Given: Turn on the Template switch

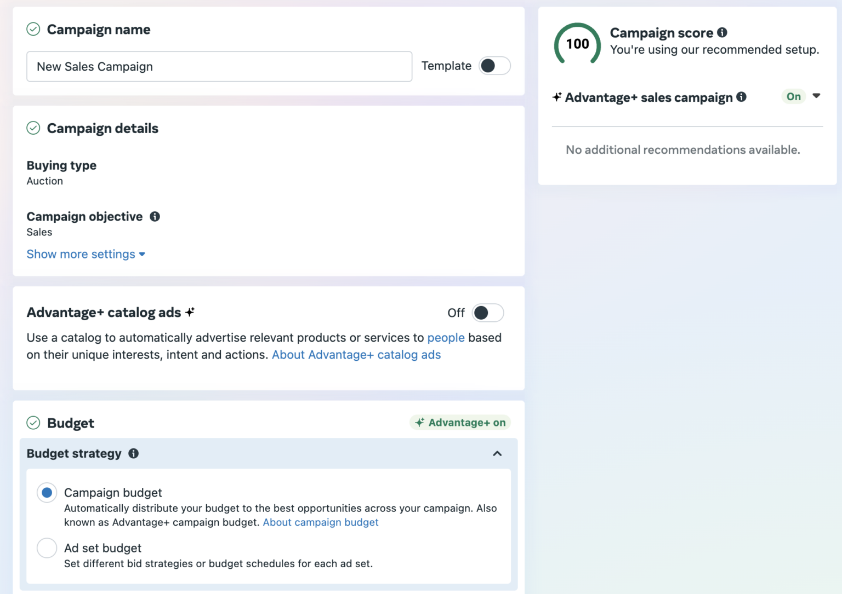Looking at the screenshot, I should (494, 66).
